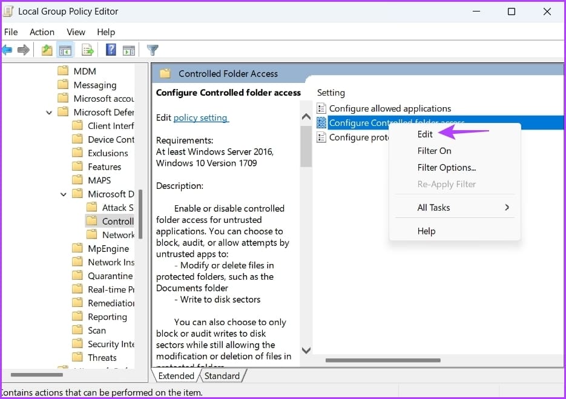Image resolution: width=566 pixels, height=399 pixels.
Task: Click the Back arrow toolbar icon
Action: pyautogui.click(x=7, y=50)
